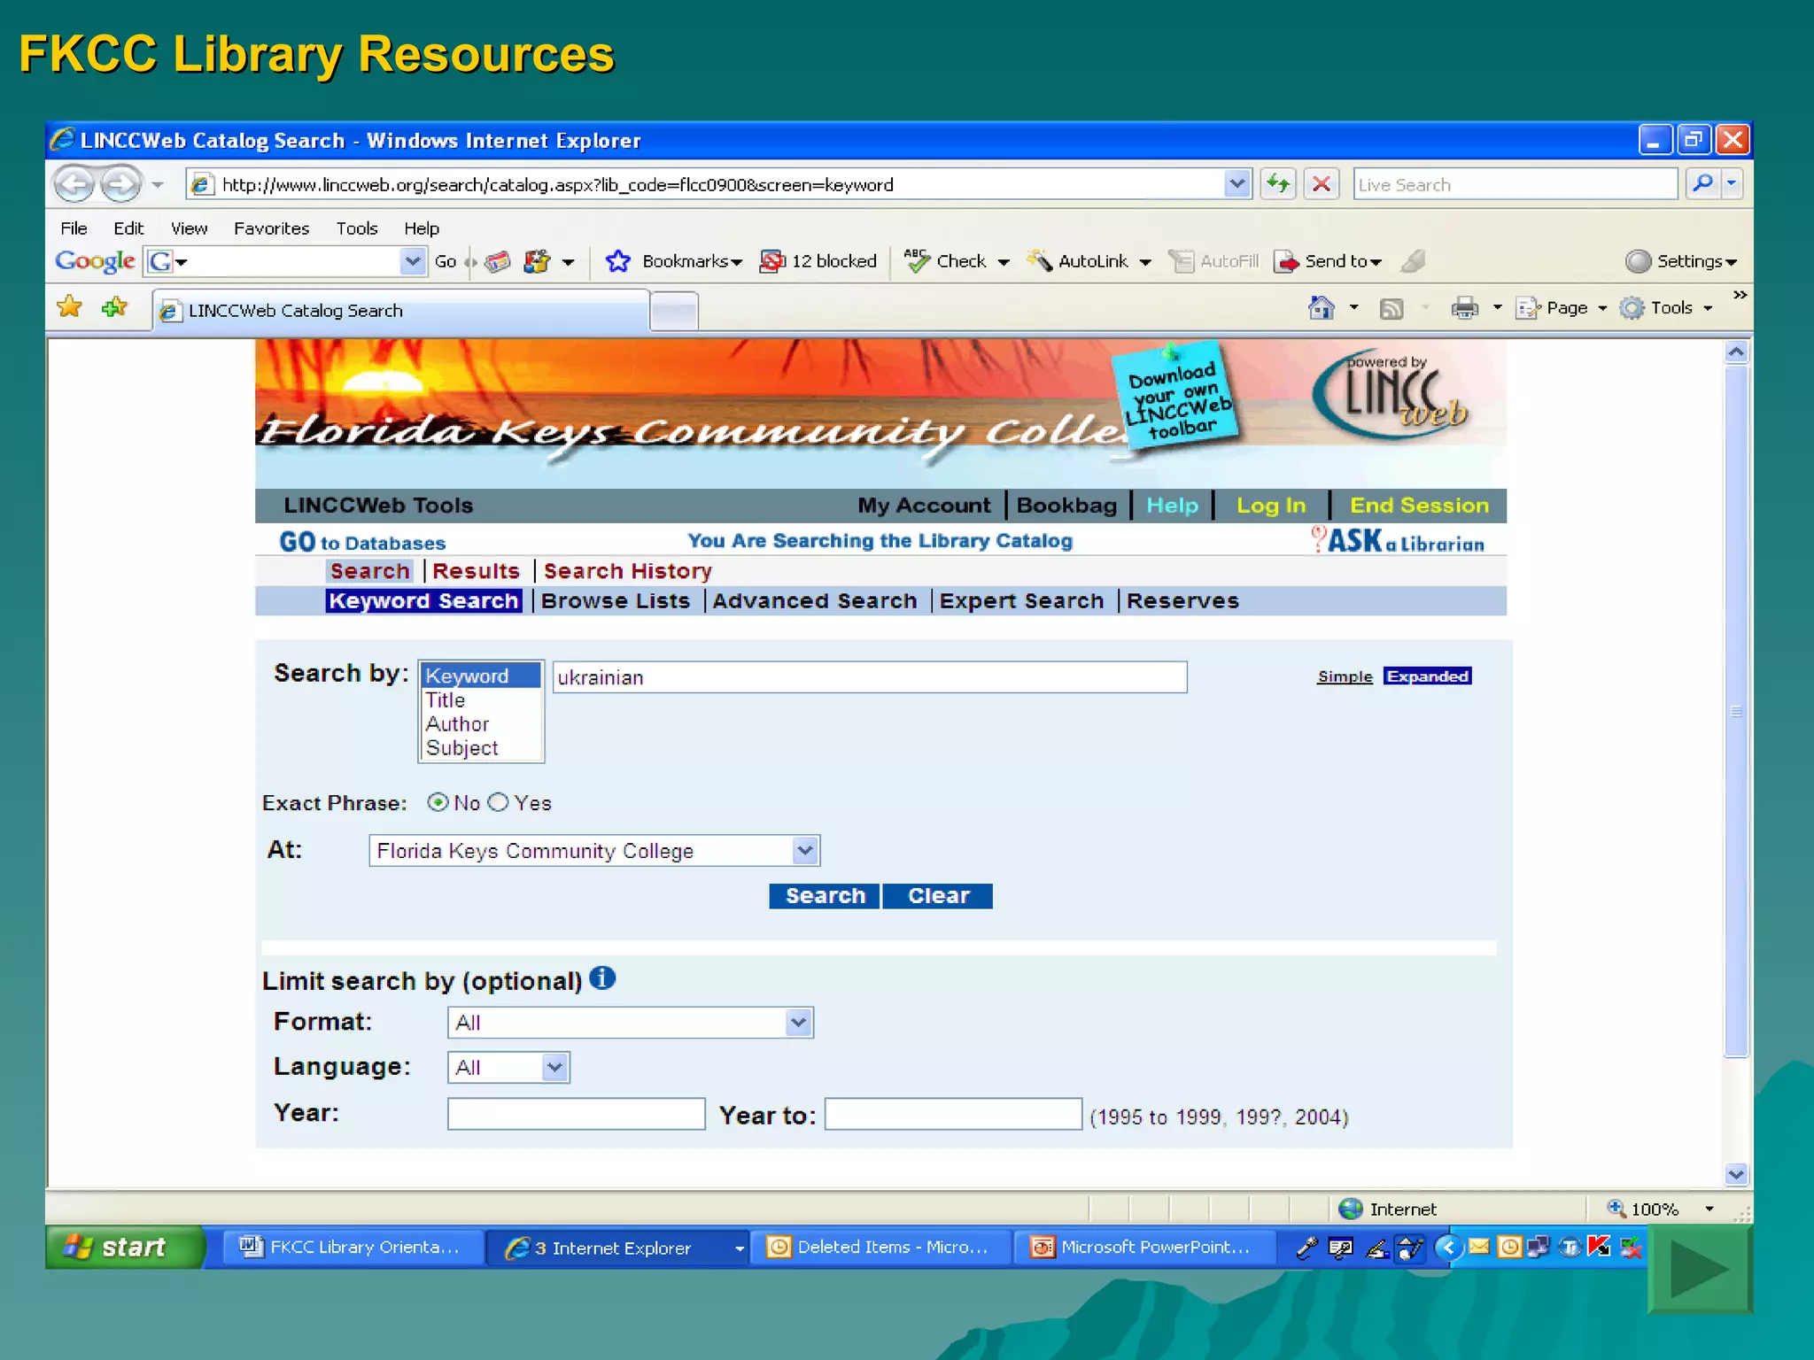Click the Live Search magnifier icon

[1702, 183]
